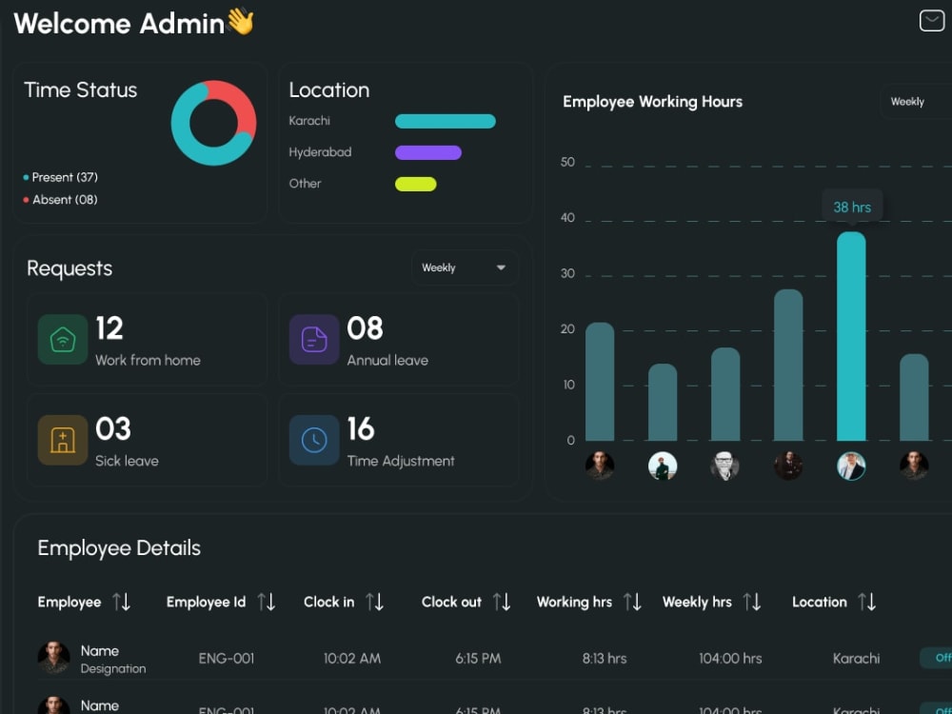The width and height of the screenshot is (952, 714).
Task: Click the Employee column header
Action: [x=69, y=602]
